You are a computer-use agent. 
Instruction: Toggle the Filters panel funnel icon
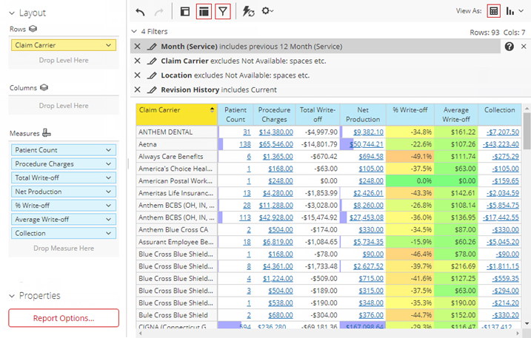point(223,11)
